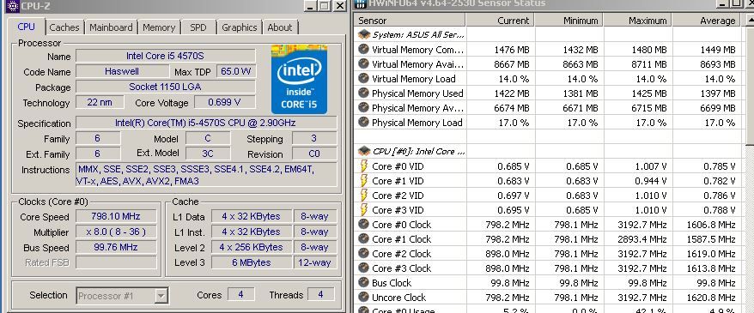The height and width of the screenshot is (313, 754).
Task: Click the Core #2 VID lightning icon
Action: point(363,196)
